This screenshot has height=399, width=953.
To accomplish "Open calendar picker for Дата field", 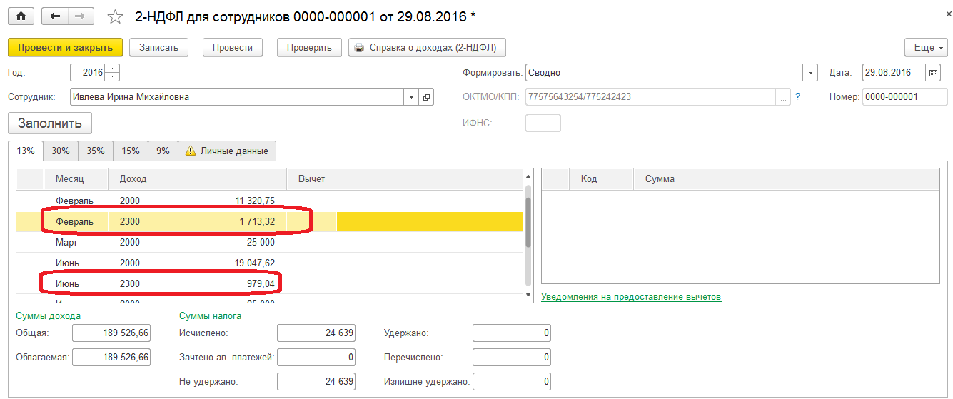I will (934, 73).
